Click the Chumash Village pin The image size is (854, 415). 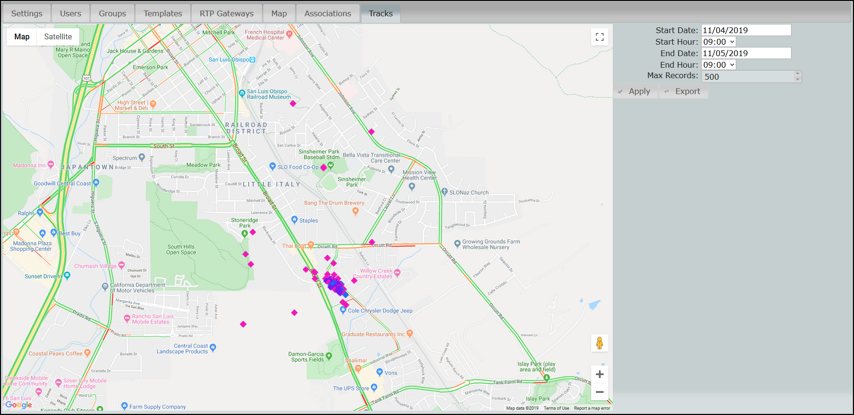[122, 265]
